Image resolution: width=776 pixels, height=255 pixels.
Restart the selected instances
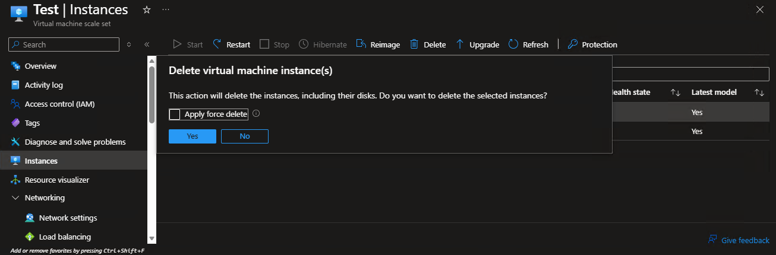(x=231, y=44)
